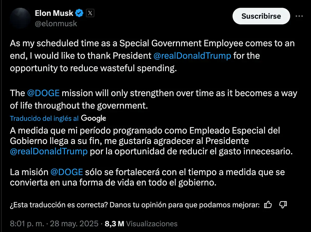Image resolution: width=311 pixels, height=232 pixels.
Task: Open Elon Musk's profile picture
Action: tap(20, 18)
